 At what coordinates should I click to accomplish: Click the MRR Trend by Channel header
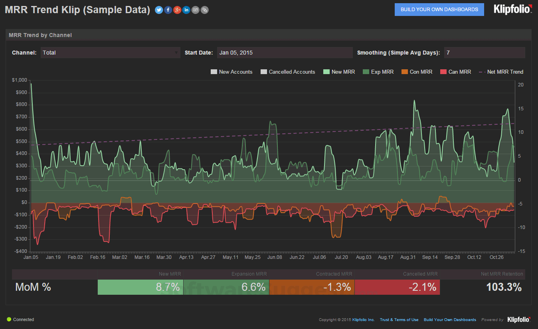[x=40, y=35]
